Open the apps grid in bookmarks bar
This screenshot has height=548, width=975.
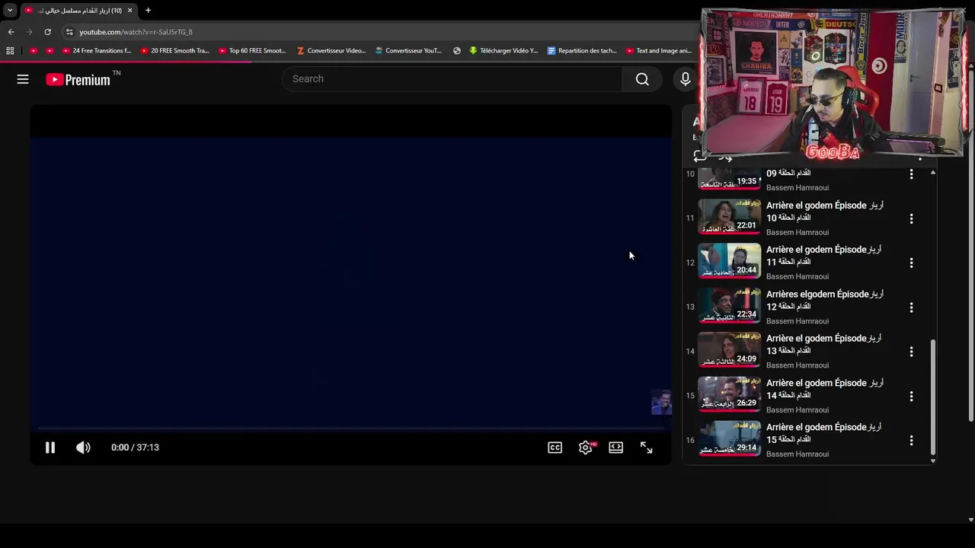[x=10, y=51]
